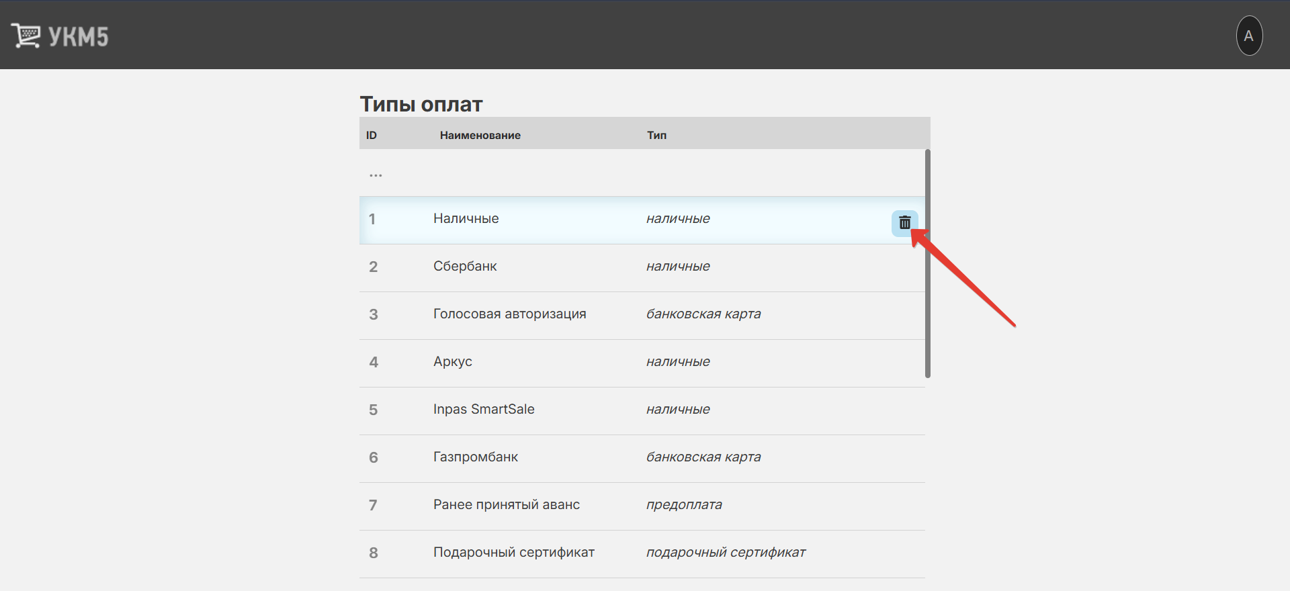Viewport: 1290px width, 591px height.
Task: Click the УКМ5 shopping cart logo
Action: (x=26, y=36)
